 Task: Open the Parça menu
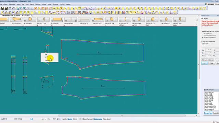32,4
